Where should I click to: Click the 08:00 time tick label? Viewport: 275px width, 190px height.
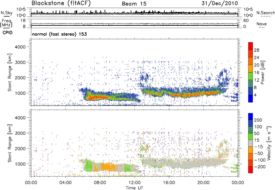pyautogui.click(x=100, y=183)
